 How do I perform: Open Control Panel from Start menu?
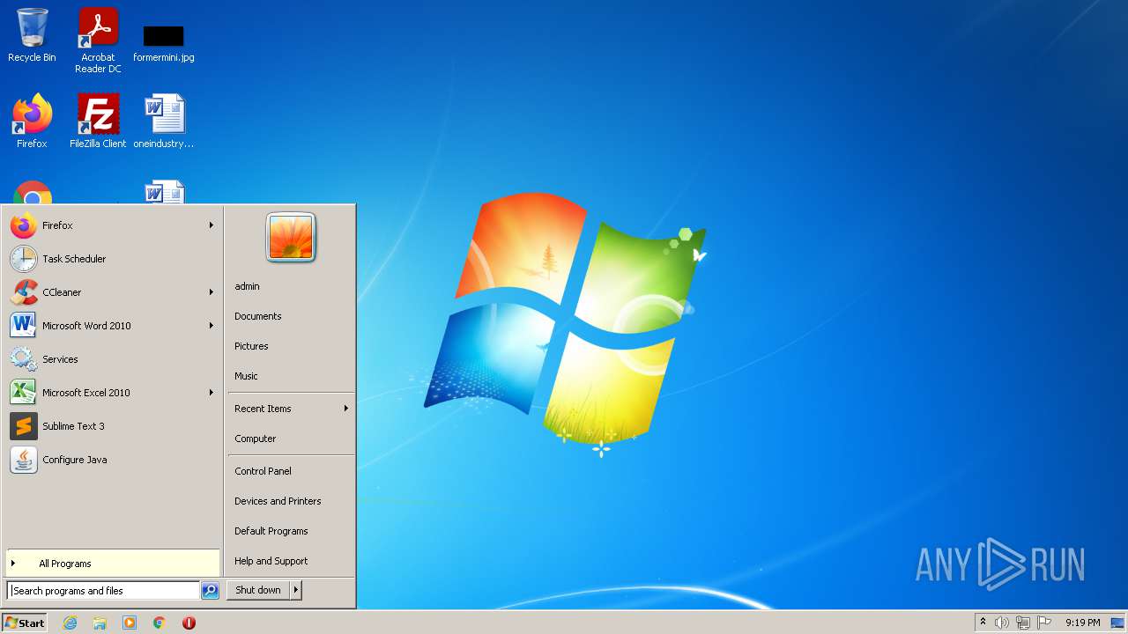pos(291,471)
